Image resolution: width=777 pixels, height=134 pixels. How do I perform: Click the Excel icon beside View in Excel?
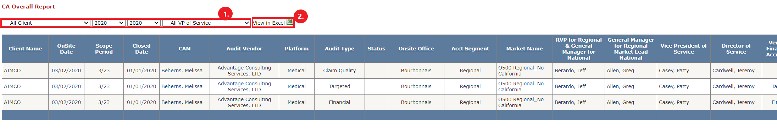click(290, 22)
